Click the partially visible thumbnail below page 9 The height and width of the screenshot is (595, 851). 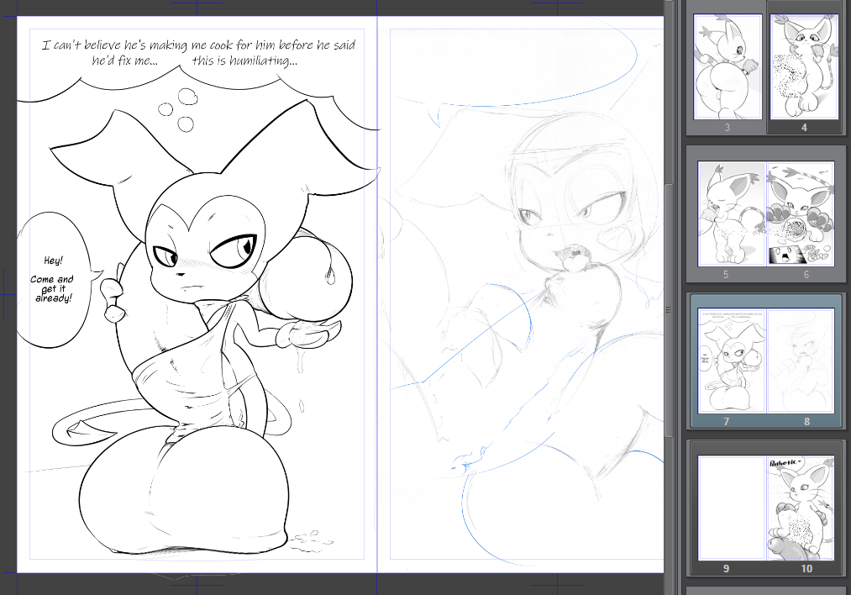(764, 591)
